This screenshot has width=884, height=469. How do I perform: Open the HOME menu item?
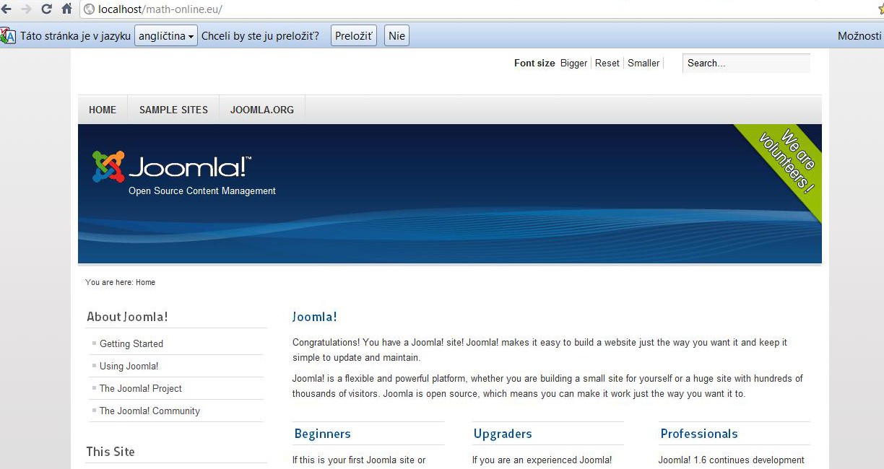point(103,110)
